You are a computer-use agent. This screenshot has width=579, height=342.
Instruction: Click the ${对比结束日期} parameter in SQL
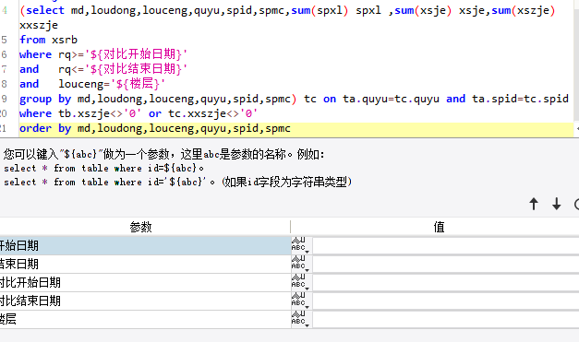point(137,69)
